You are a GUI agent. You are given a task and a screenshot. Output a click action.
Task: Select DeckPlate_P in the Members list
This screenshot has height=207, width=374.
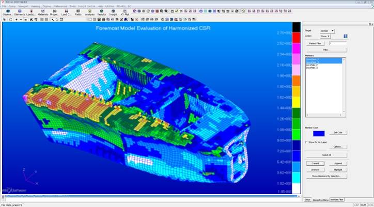[312, 65]
